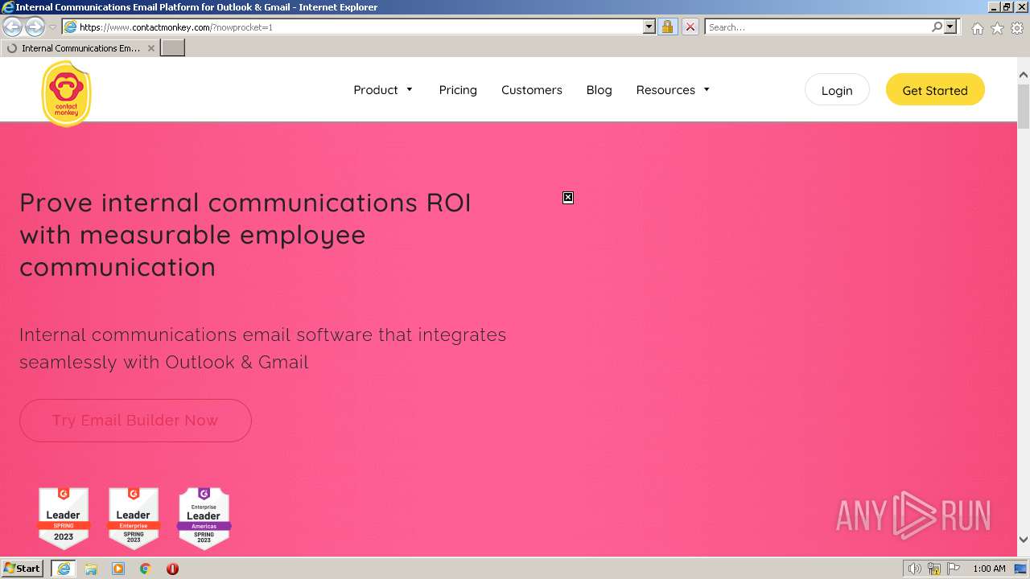Click the Login button

[x=837, y=90]
